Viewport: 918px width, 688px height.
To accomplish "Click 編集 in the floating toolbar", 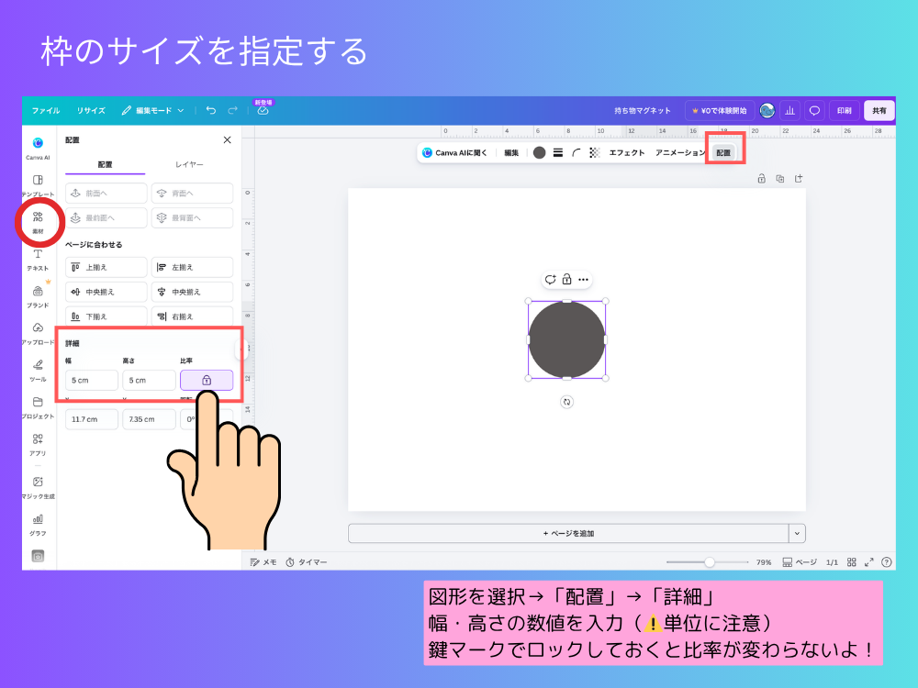I will (x=511, y=152).
